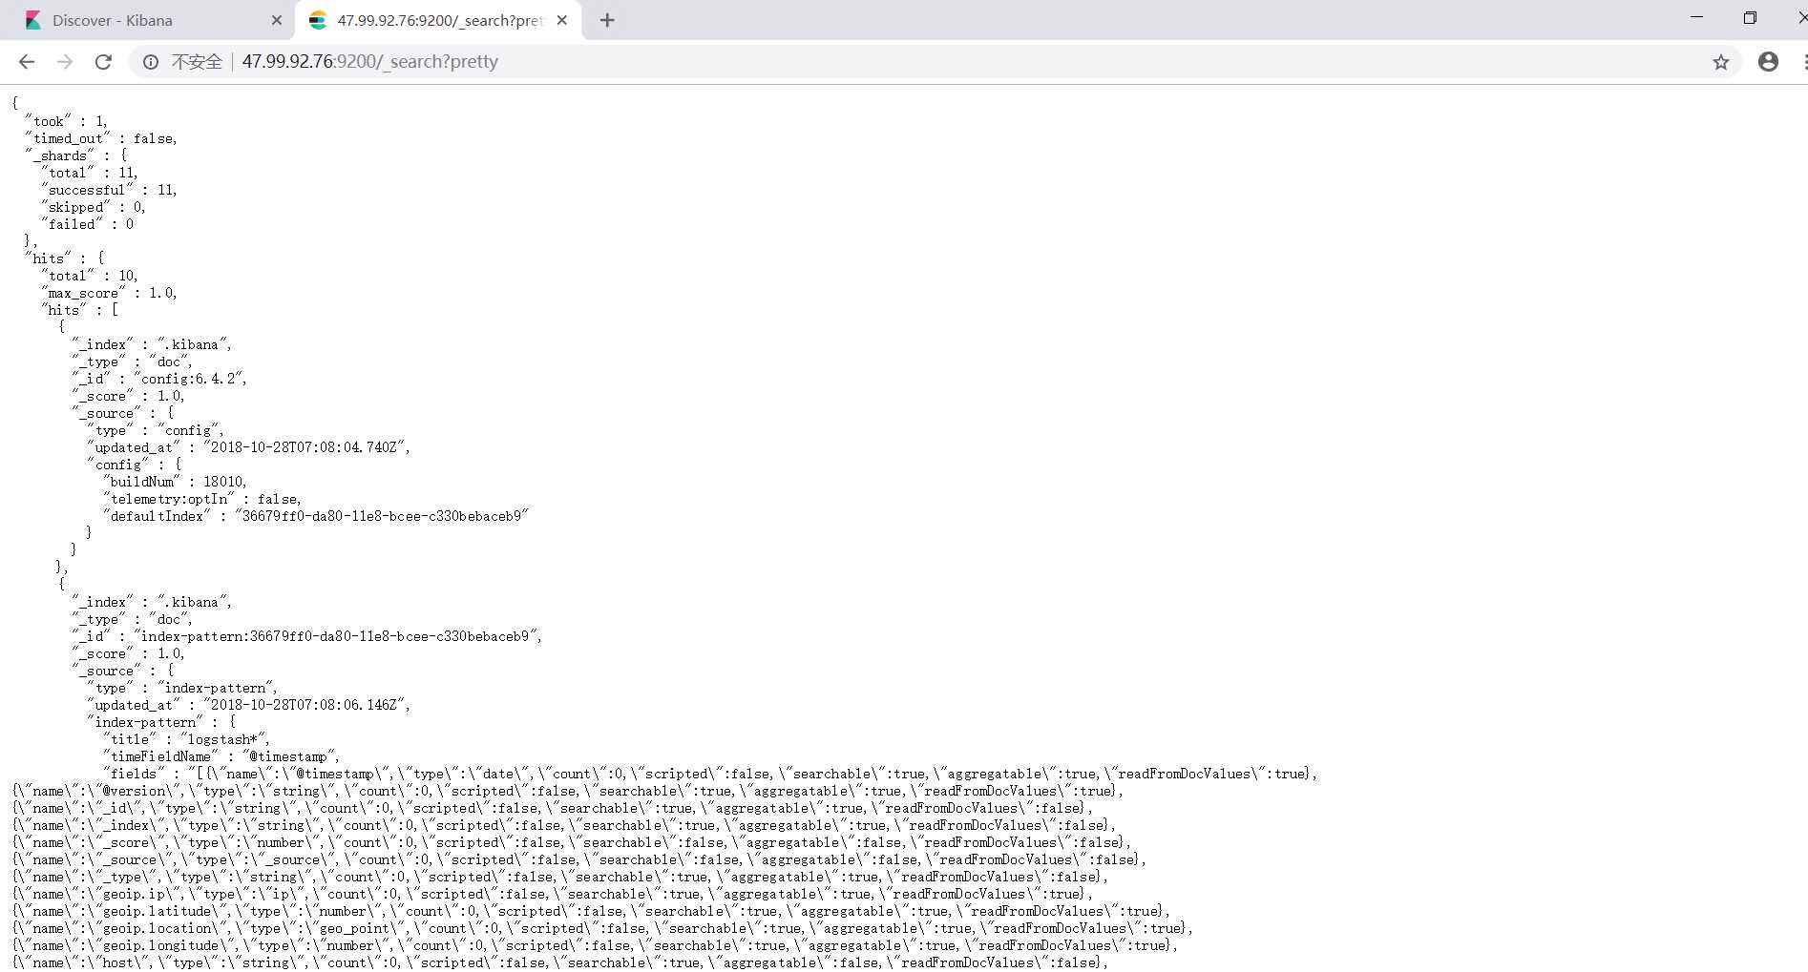The width and height of the screenshot is (1808, 972).
Task: Click the "_shards" : { line
Action: point(76,155)
